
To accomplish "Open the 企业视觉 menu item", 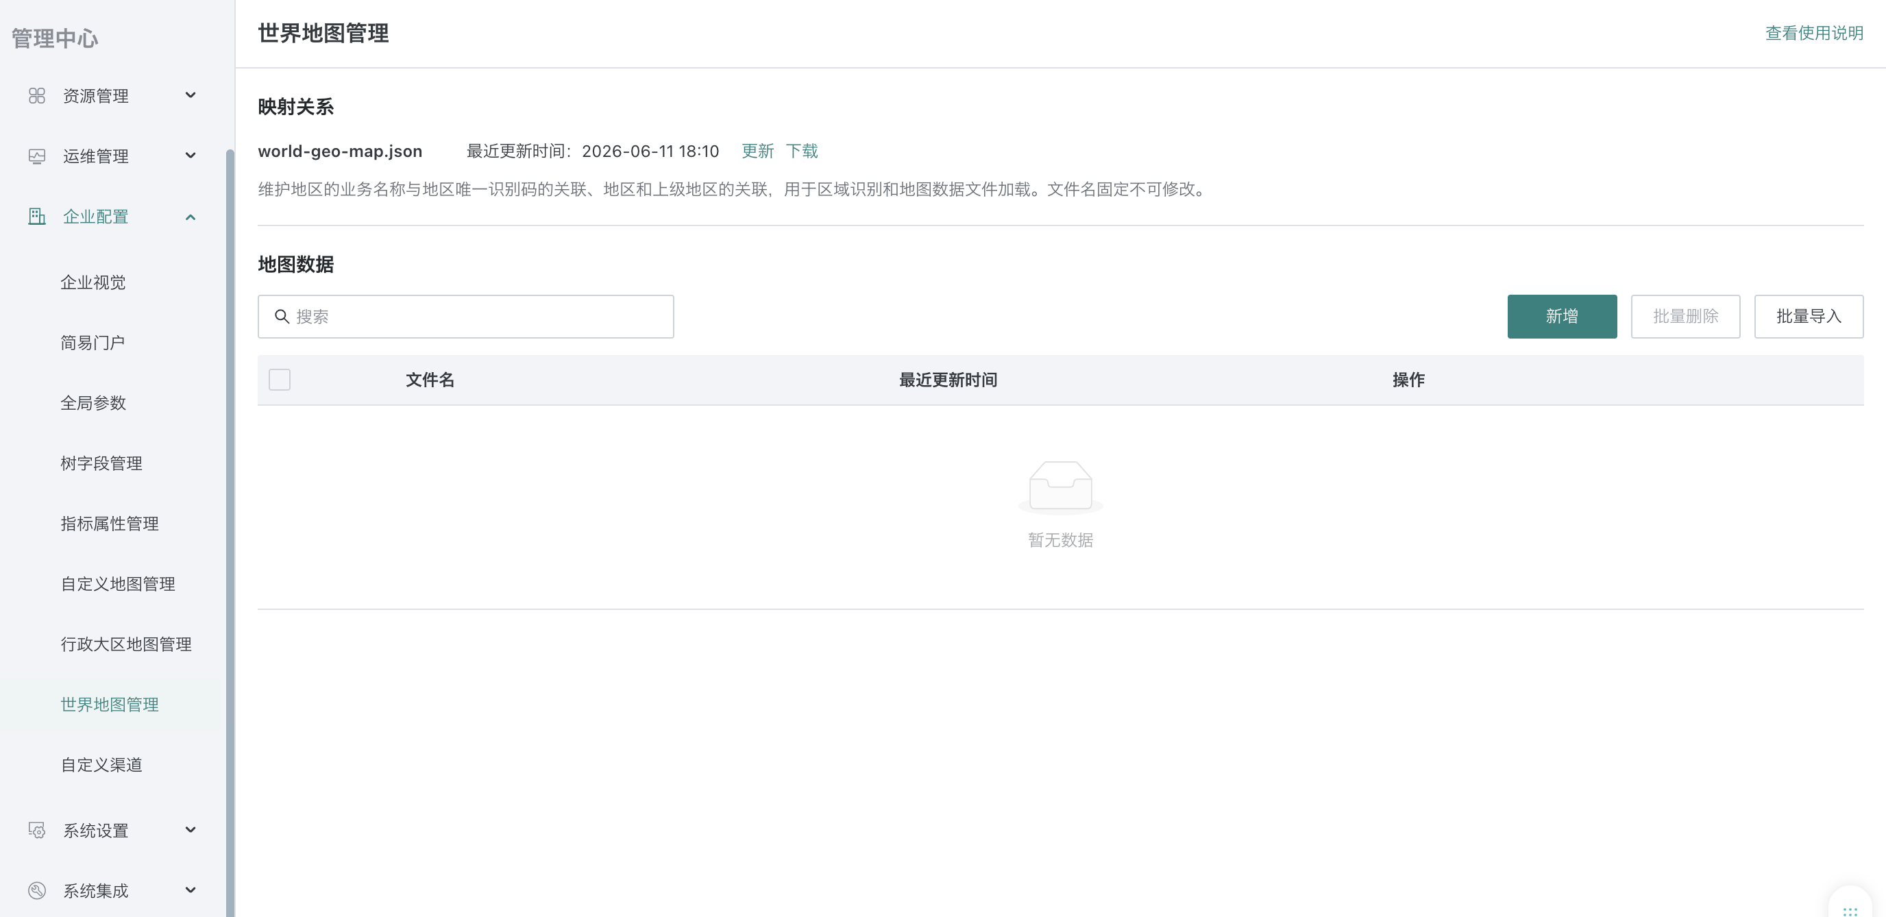I will coord(93,283).
